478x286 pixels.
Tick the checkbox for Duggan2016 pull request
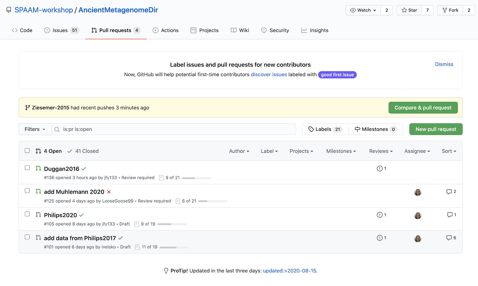27,168
